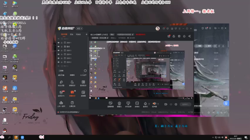Click the broadcast button at toolbar right end

185,104
